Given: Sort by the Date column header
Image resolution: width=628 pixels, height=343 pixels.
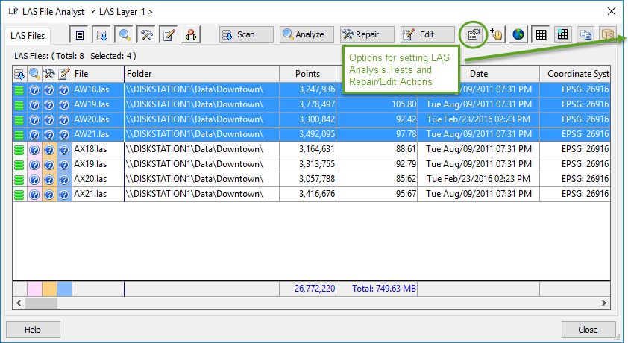Looking at the screenshot, I should [479, 74].
